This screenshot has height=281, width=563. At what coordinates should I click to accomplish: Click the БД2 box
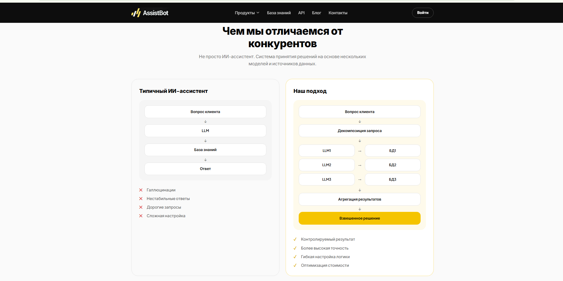(x=393, y=165)
